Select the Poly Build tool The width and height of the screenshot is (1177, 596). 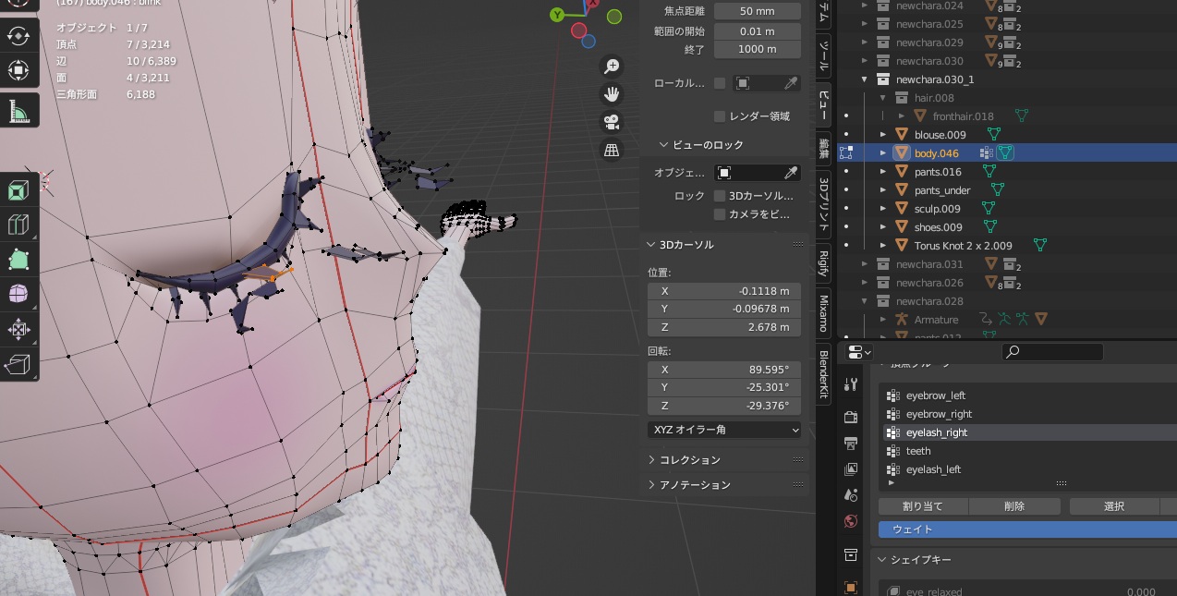coord(18,260)
